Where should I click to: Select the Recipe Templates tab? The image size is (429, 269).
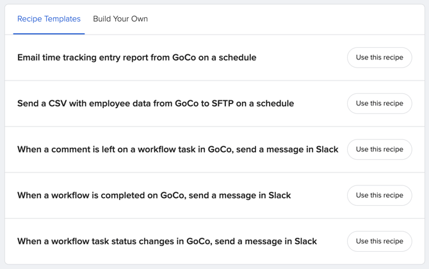(x=49, y=19)
